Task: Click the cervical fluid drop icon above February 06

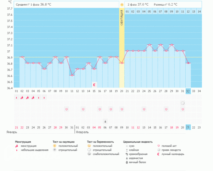Action: point(105,121)
